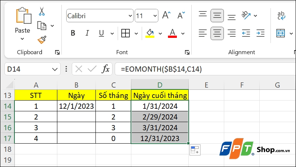Click the Paste clipboard icon

click(24, 16)
